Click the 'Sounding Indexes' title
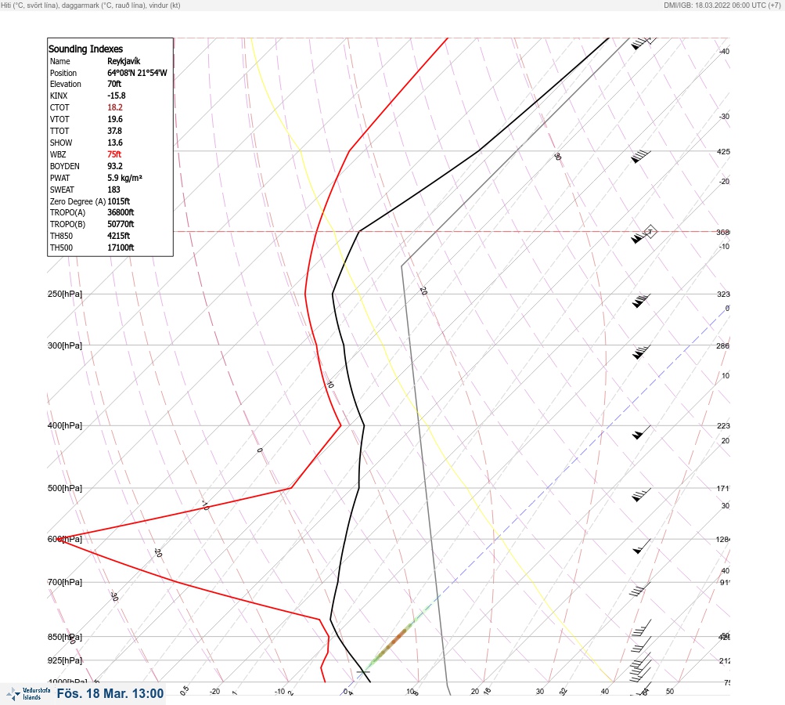The height and width of the screenshot is (705, 785). [85, 49]
